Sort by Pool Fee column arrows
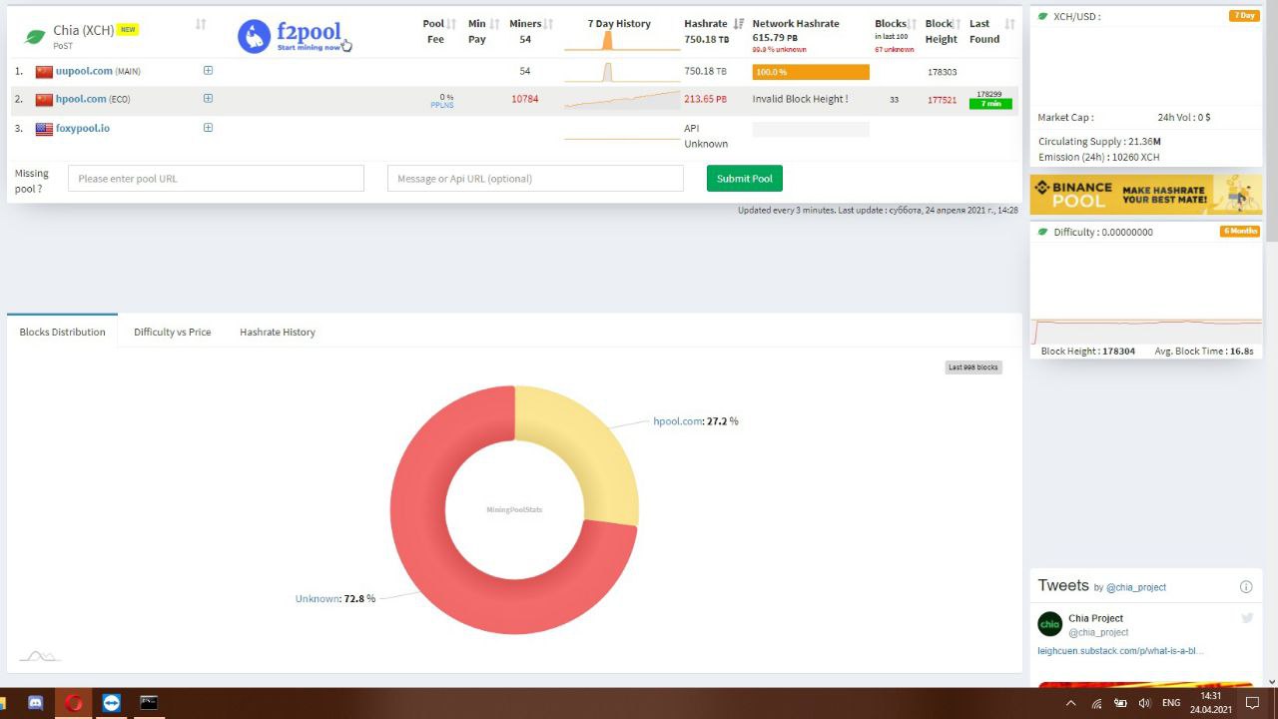Image resolution: width=1278 pixels, height=719 pixels. pos(451,24)
